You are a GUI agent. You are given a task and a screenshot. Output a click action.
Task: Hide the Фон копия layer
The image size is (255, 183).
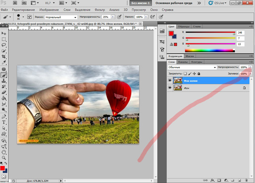pos(170,80)
